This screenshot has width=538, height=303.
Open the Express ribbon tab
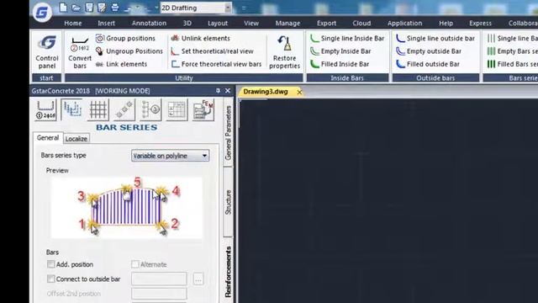pyautogui.click(x=480, y=23)
